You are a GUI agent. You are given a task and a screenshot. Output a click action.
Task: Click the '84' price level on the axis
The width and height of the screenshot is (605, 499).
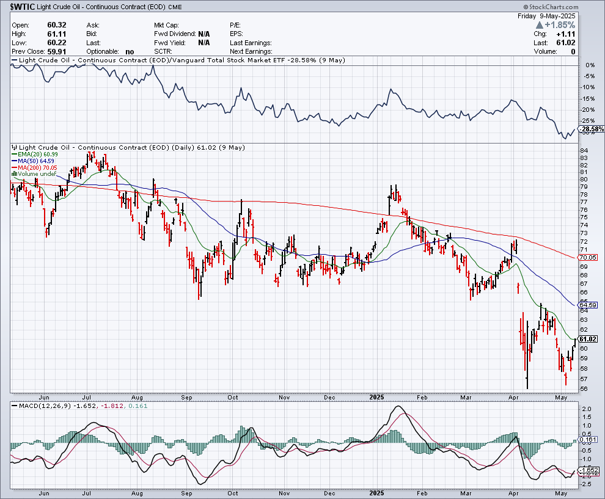click(584, 150)
